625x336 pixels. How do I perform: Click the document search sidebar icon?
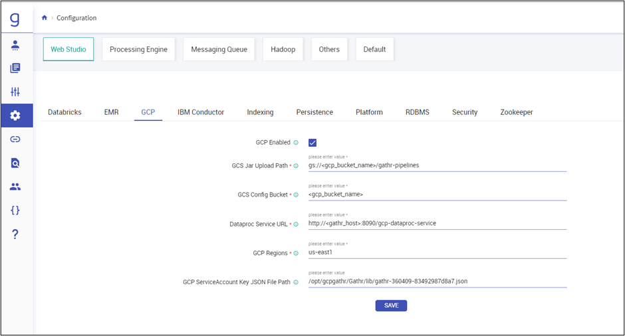15,163
